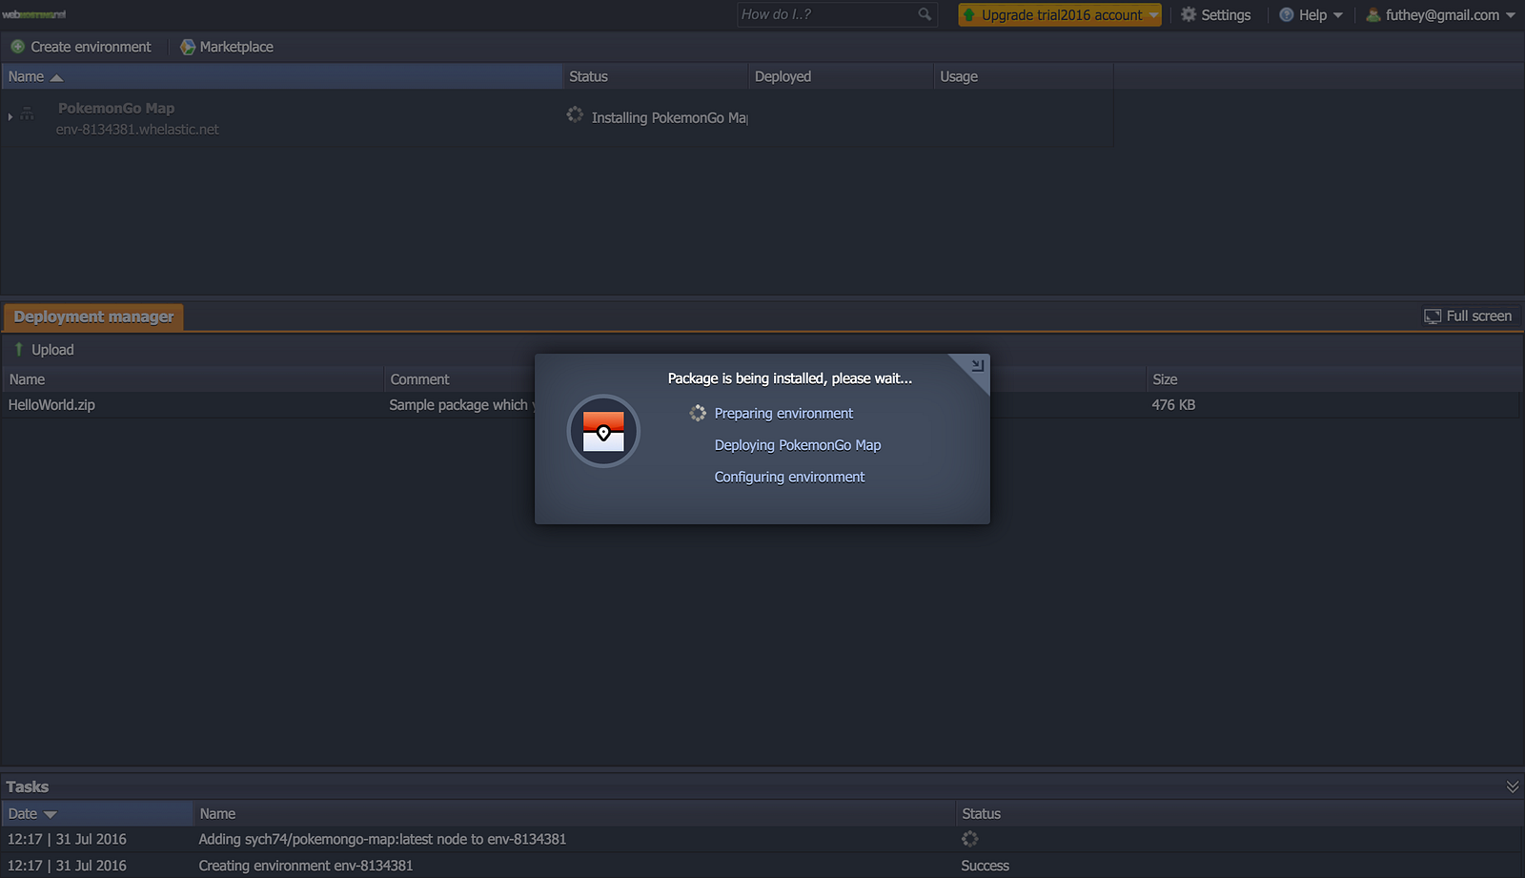1525x878 pixels.
Task: Collapse the Tasks panel with chevron
Action: click(x=1512, y=786)
